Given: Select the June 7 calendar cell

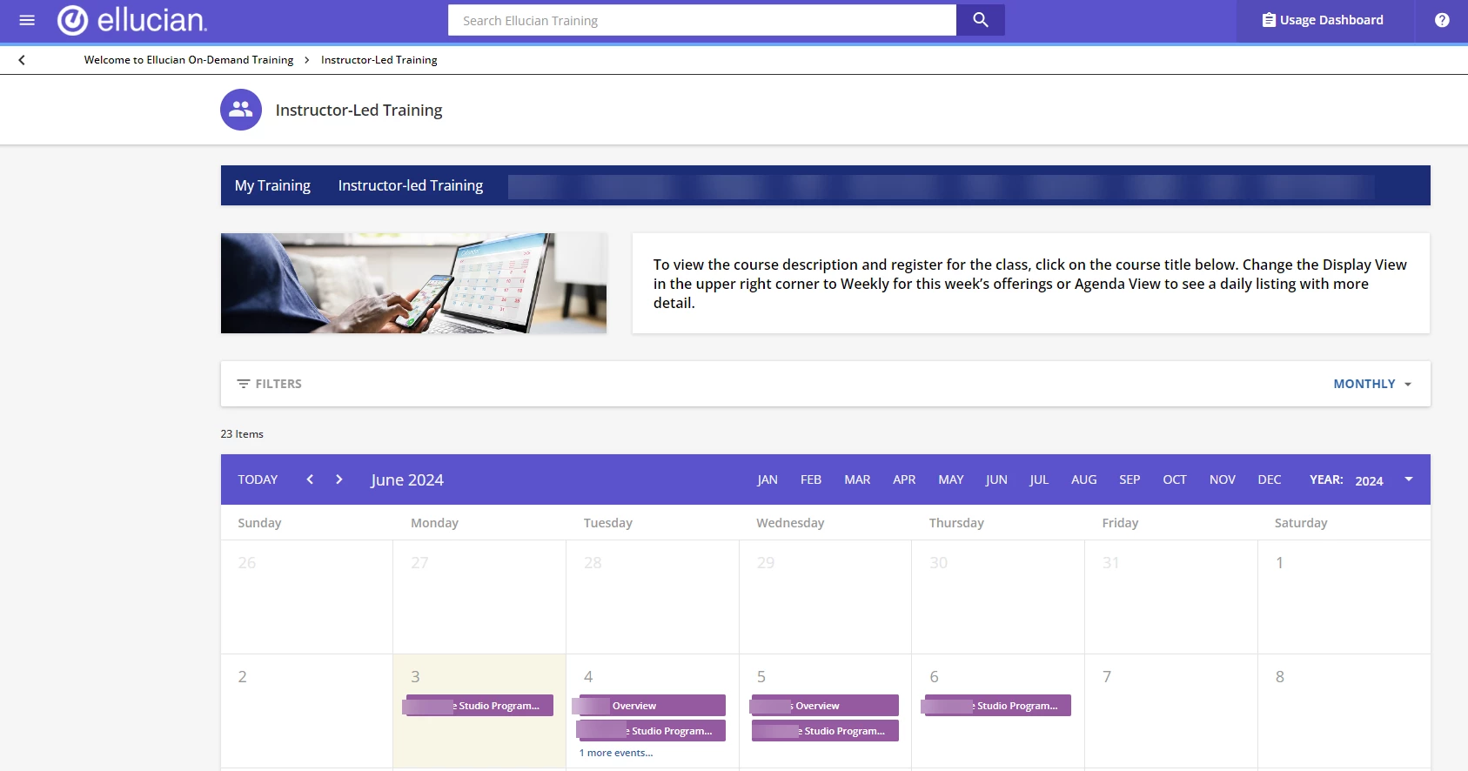Looking at the screenshot, I should [x=1171, y=711].
